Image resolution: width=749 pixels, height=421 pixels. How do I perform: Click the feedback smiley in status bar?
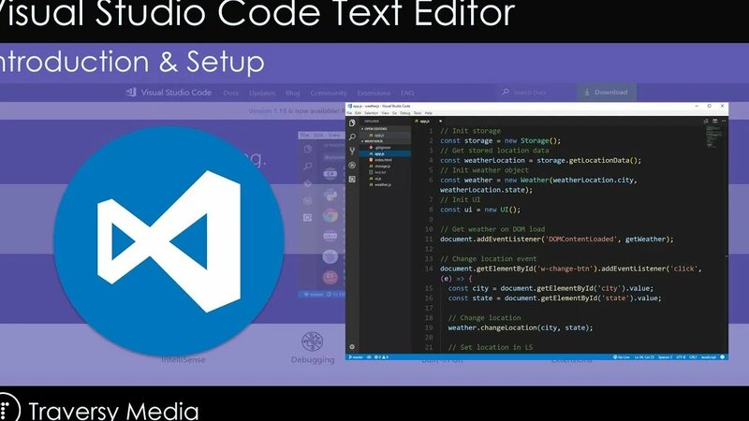(723, 357)
